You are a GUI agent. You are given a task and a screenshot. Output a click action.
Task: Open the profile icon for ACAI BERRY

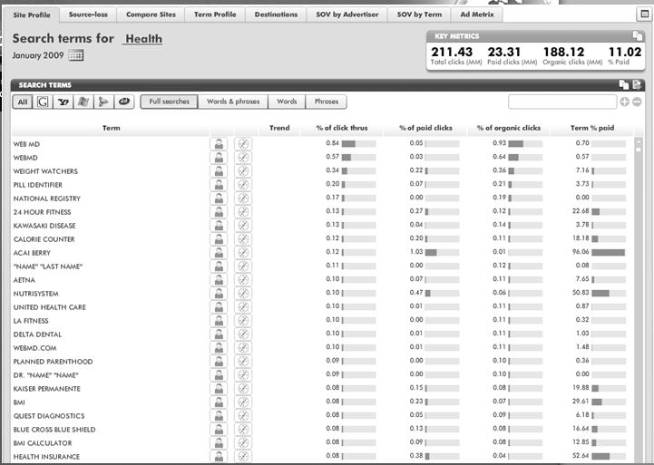click(219, 253)
